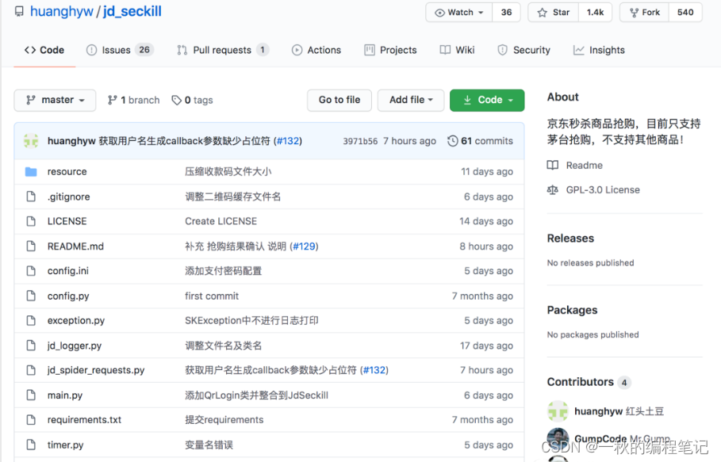The height and width of the screenshot is (462, 721).
Task: Click the scale icon beside GPL-3.0 License
Action: click(553, 189)
